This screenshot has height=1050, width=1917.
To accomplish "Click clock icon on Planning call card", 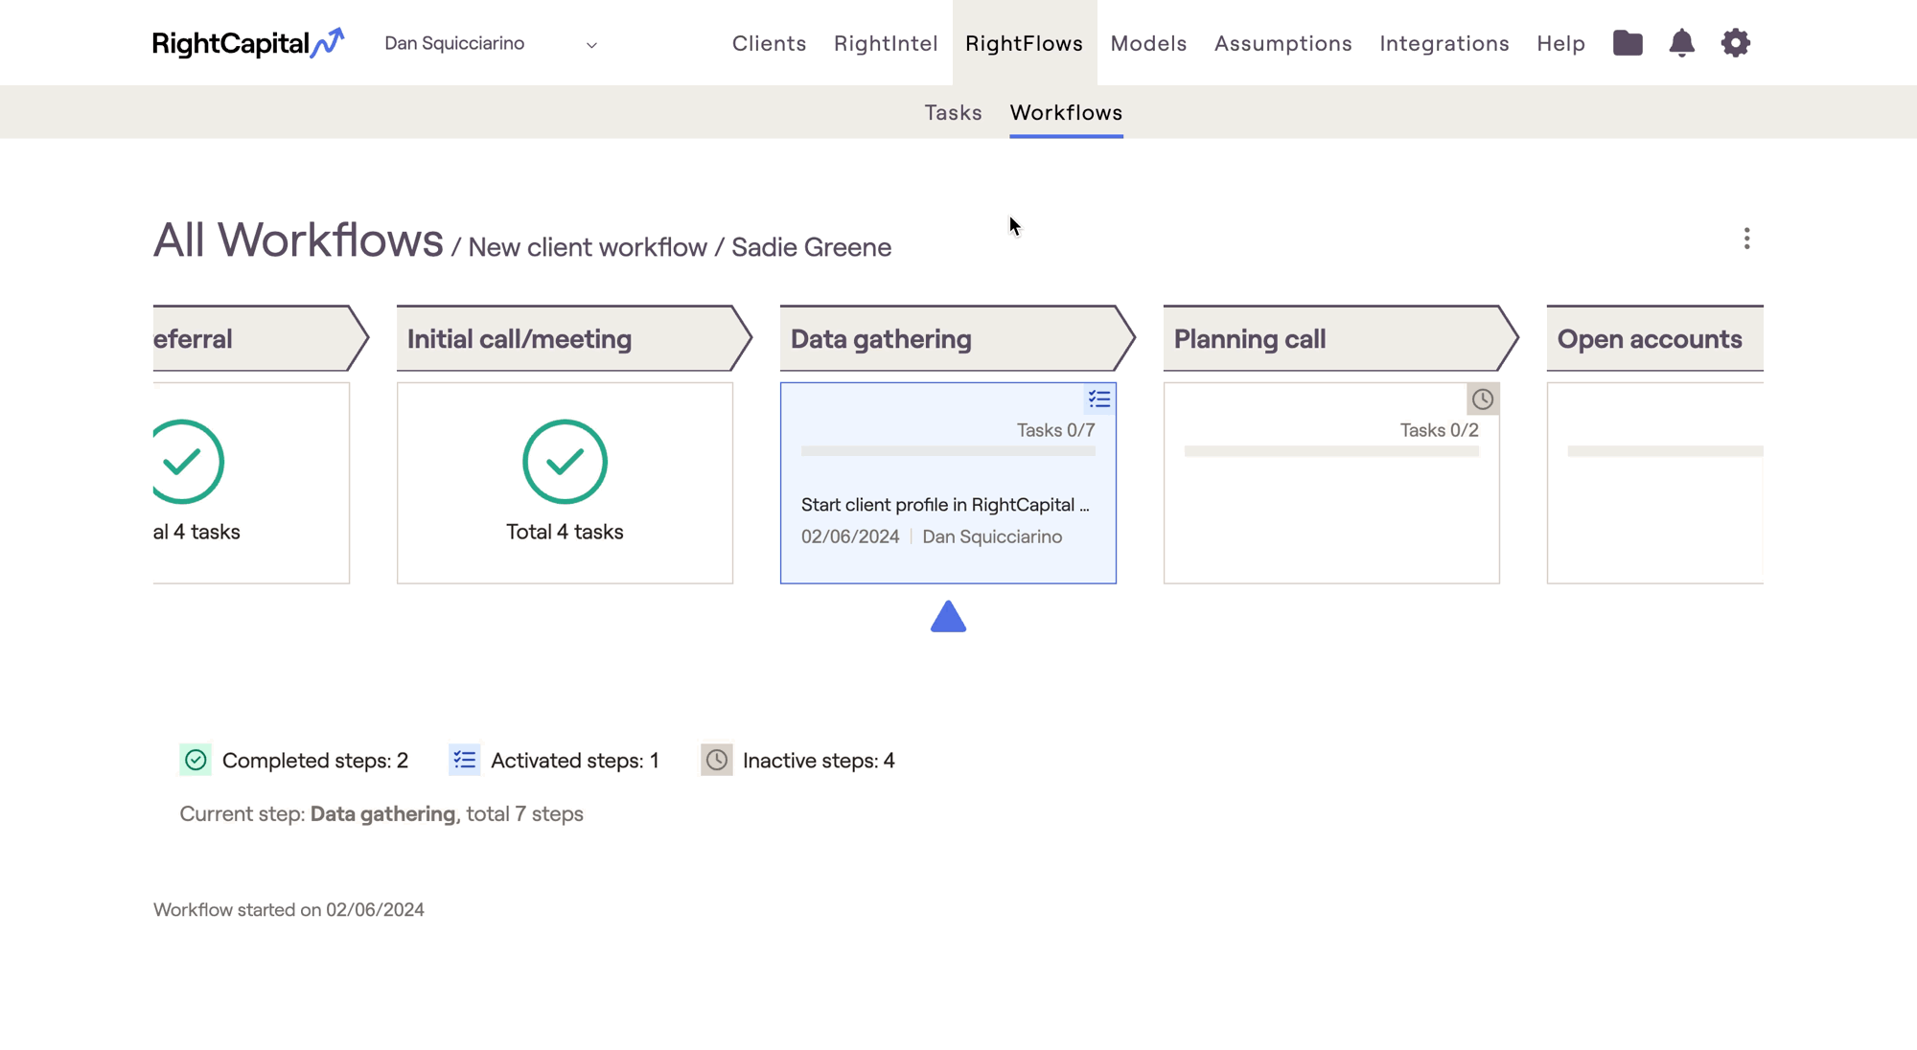I will point(1482,399).
